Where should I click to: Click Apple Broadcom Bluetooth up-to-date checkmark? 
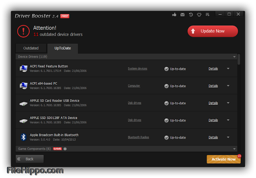point(166,138)
